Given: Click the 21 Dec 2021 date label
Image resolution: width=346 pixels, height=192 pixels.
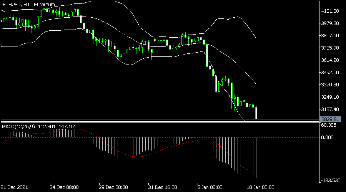Looking at the screenshot, I should click(x=14, y=187).
